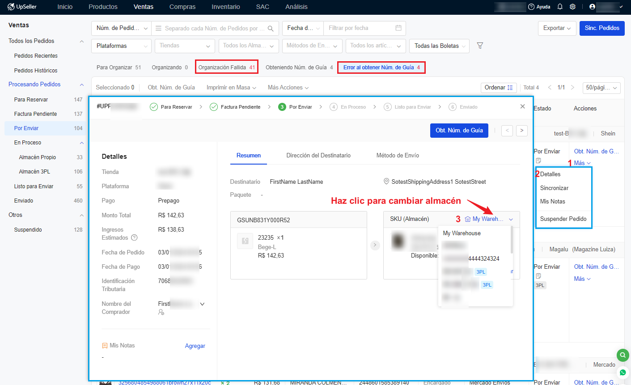Click Agregar to add a note
This screenshot has width=631, height=385.
click(x=195, y=346)
